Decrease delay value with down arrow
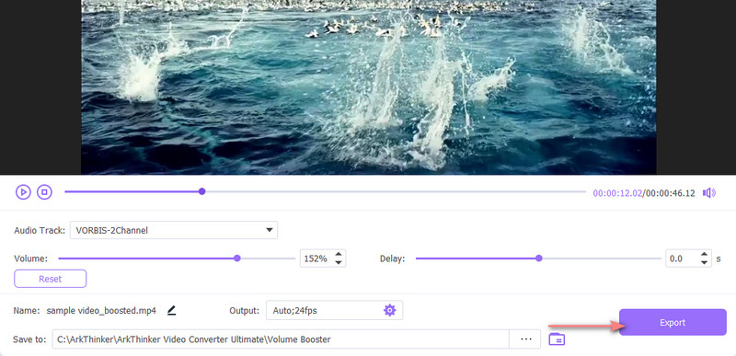Viewport: 736px width, 356px height. click(x=704, y=262)
